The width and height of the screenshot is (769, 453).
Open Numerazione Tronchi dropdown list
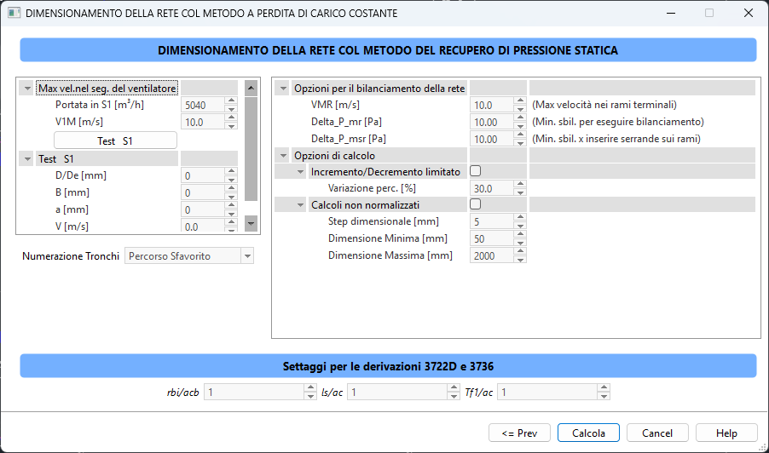pyautogui.click(x=247, y=256)
